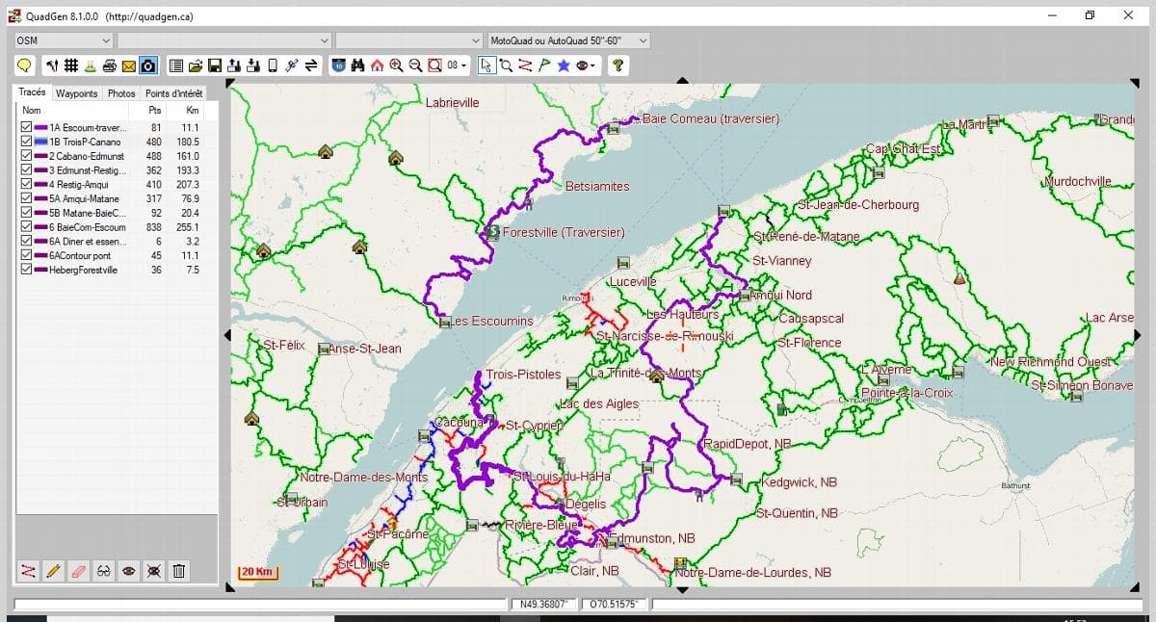Click the blue star icon

(x=564, y=65)
